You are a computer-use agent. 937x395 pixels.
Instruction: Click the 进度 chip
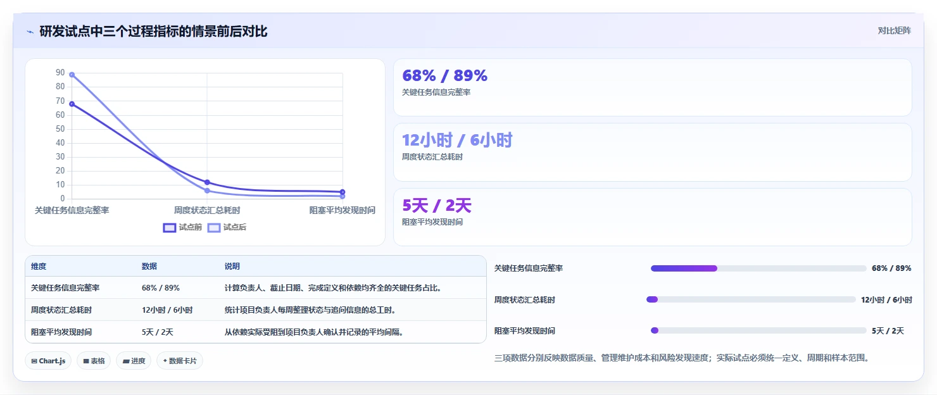(x=134, y=361)
